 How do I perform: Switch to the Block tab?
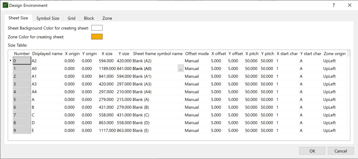pyautogui.click(x=89, y=18)
